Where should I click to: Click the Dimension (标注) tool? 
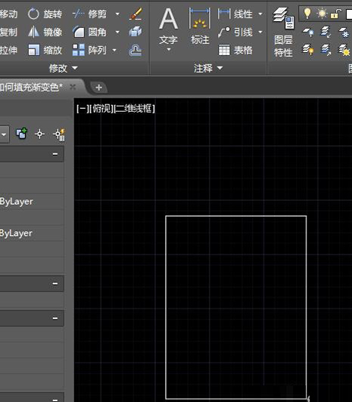pos(200,26)
